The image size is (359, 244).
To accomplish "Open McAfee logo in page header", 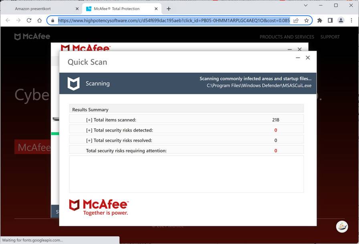I will 32,37.
